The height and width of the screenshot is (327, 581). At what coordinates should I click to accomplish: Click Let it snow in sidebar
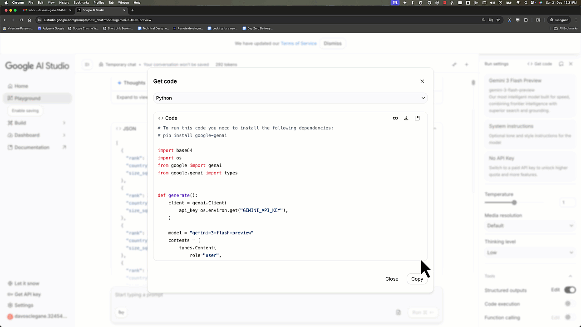27,283
